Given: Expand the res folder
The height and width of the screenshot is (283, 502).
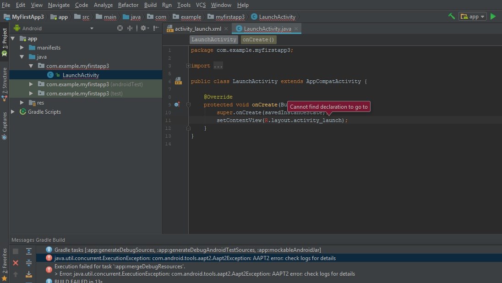Looking at the screenshot, I should click(x=22, y=103).
